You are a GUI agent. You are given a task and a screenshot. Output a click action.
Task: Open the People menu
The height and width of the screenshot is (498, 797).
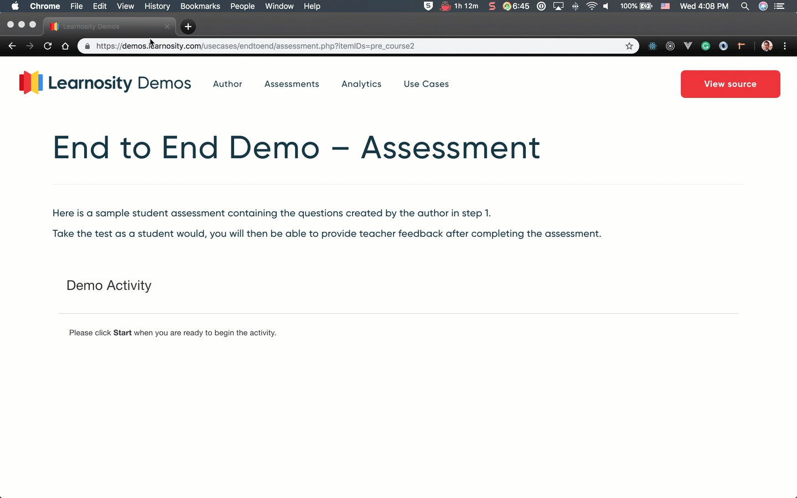click(x=242, y=6)
